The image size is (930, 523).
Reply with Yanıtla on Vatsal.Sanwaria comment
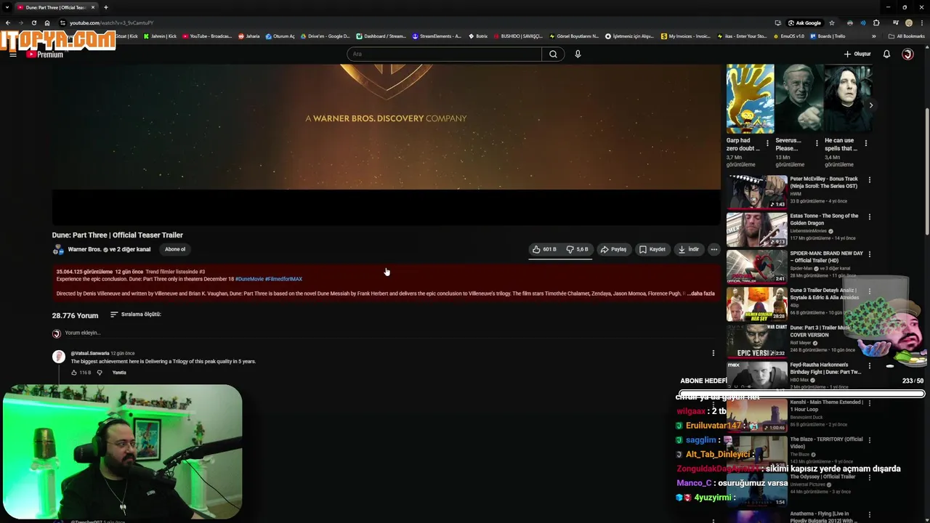pyautogui.click(x=119, y=373)
